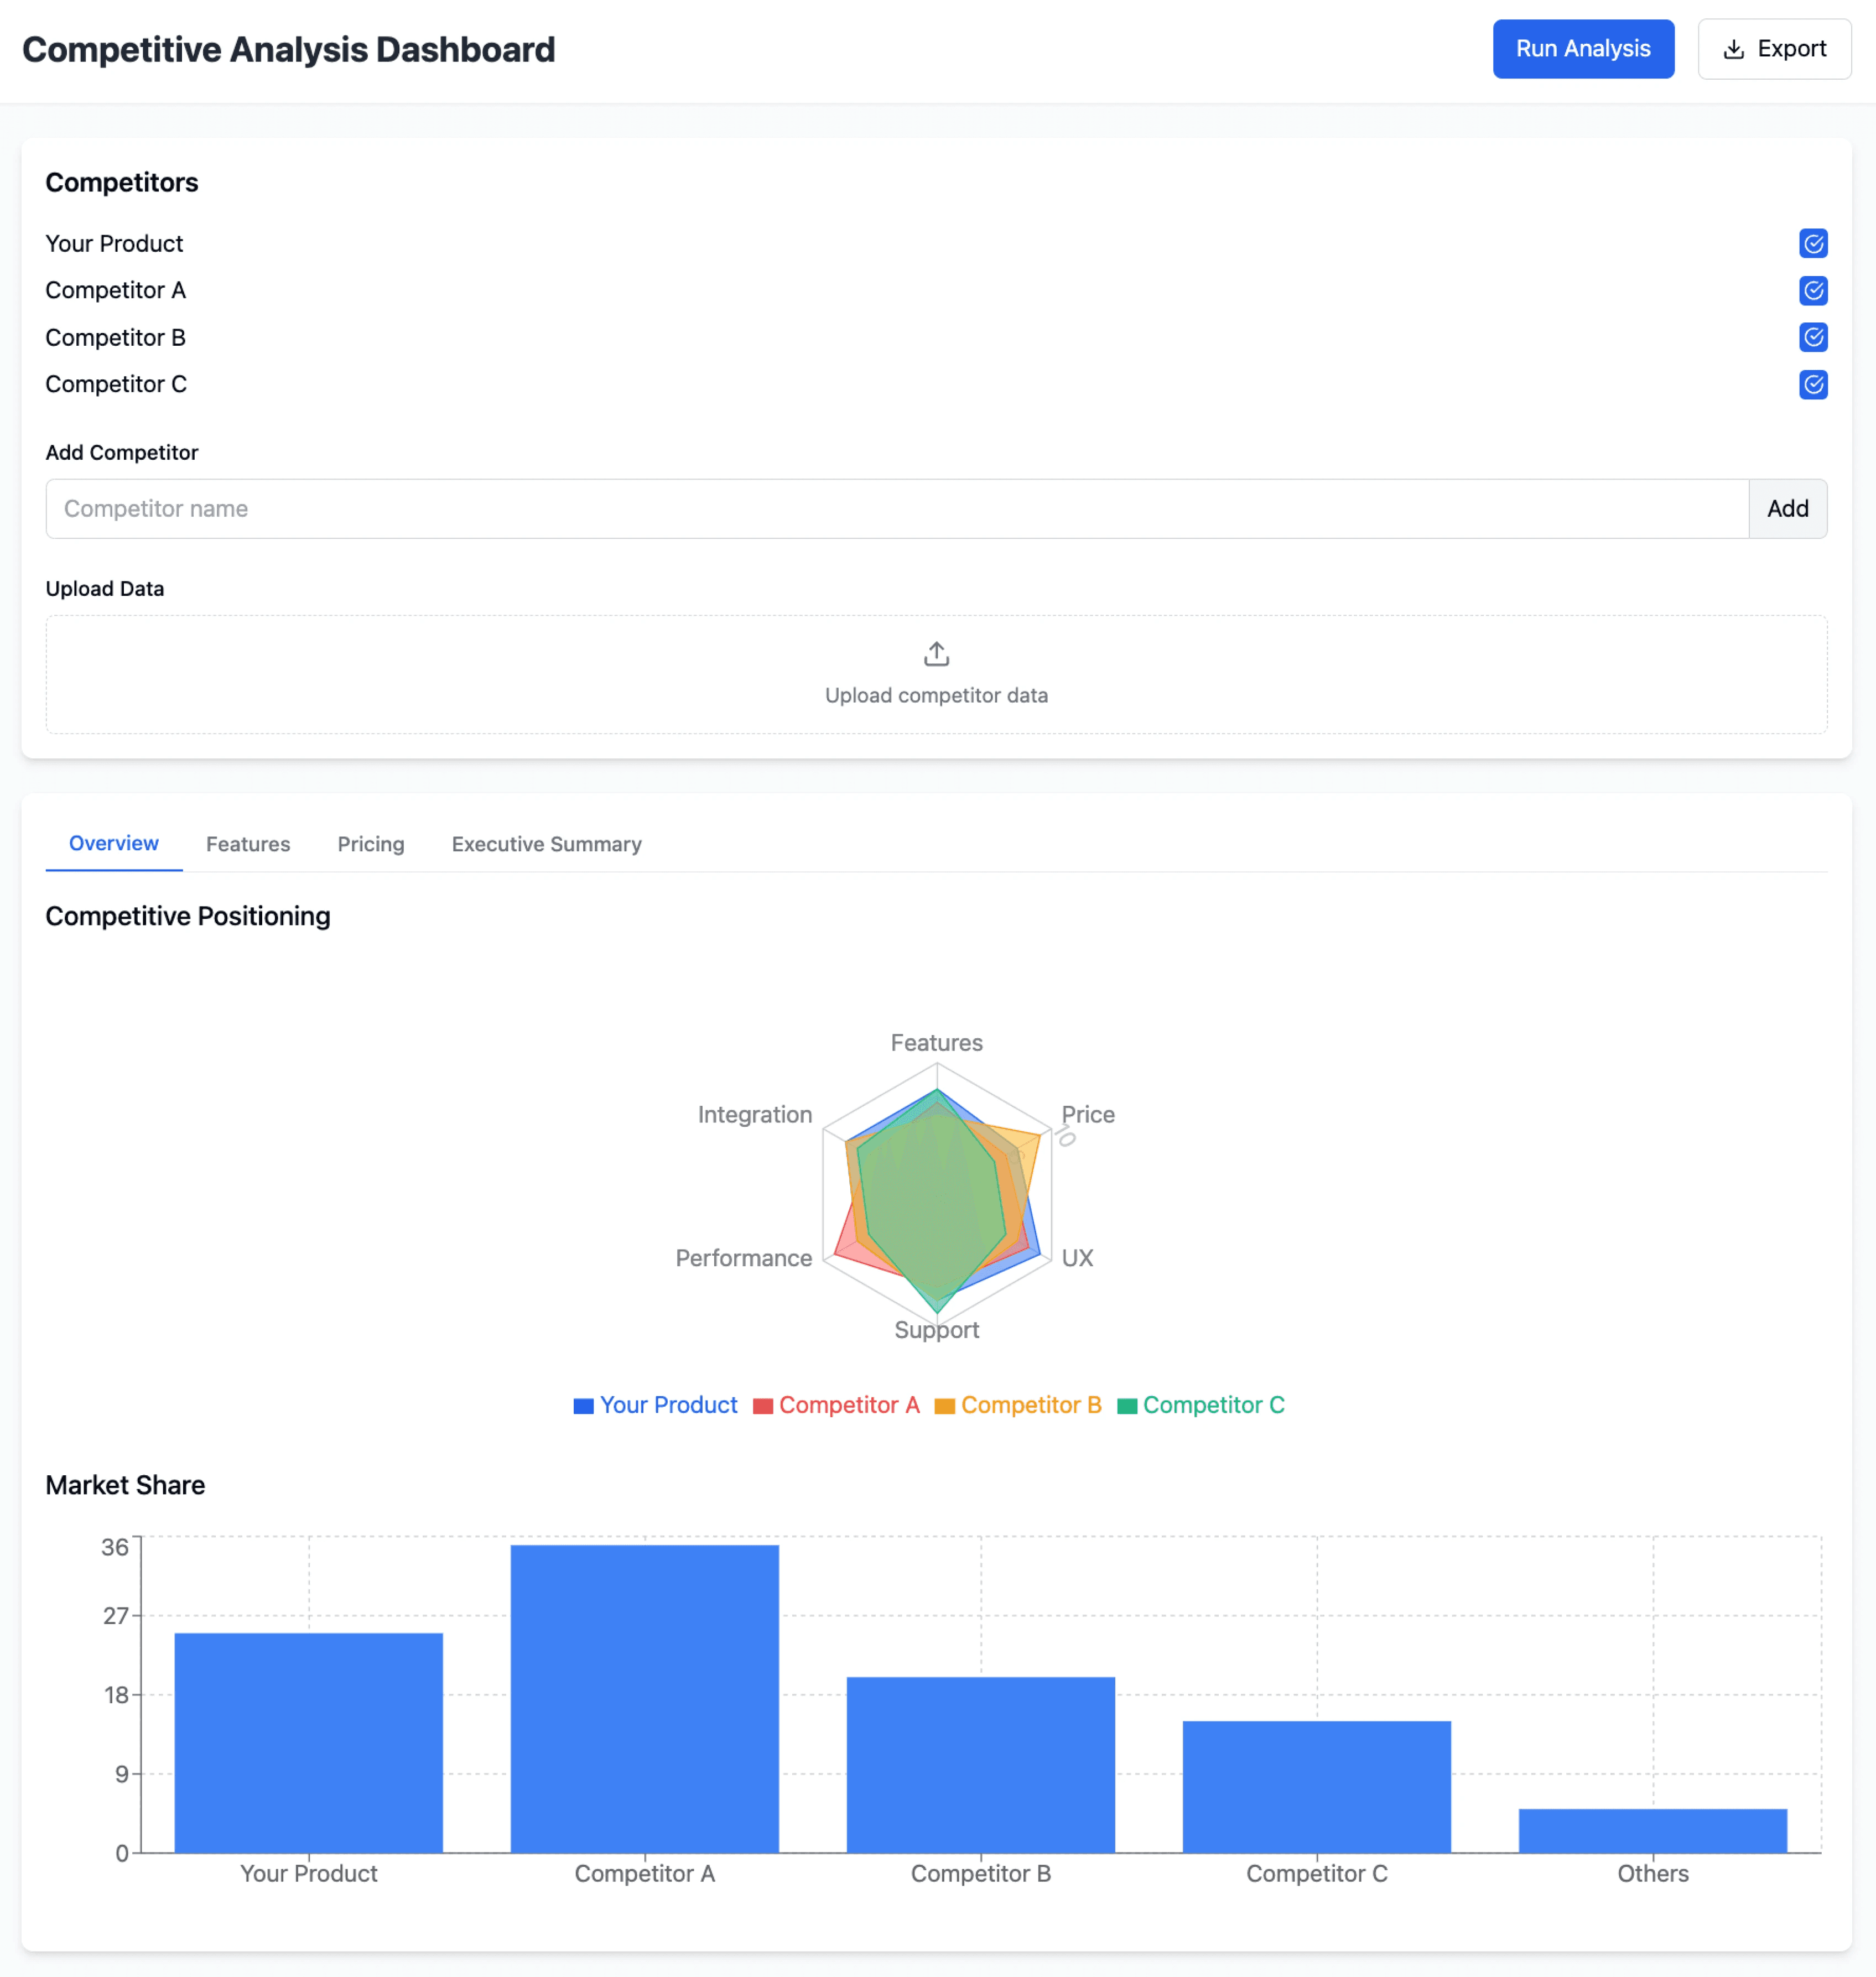Click the green Competitor C legend square
The image size is (1876, 1977).
tap(1127, 1406)
